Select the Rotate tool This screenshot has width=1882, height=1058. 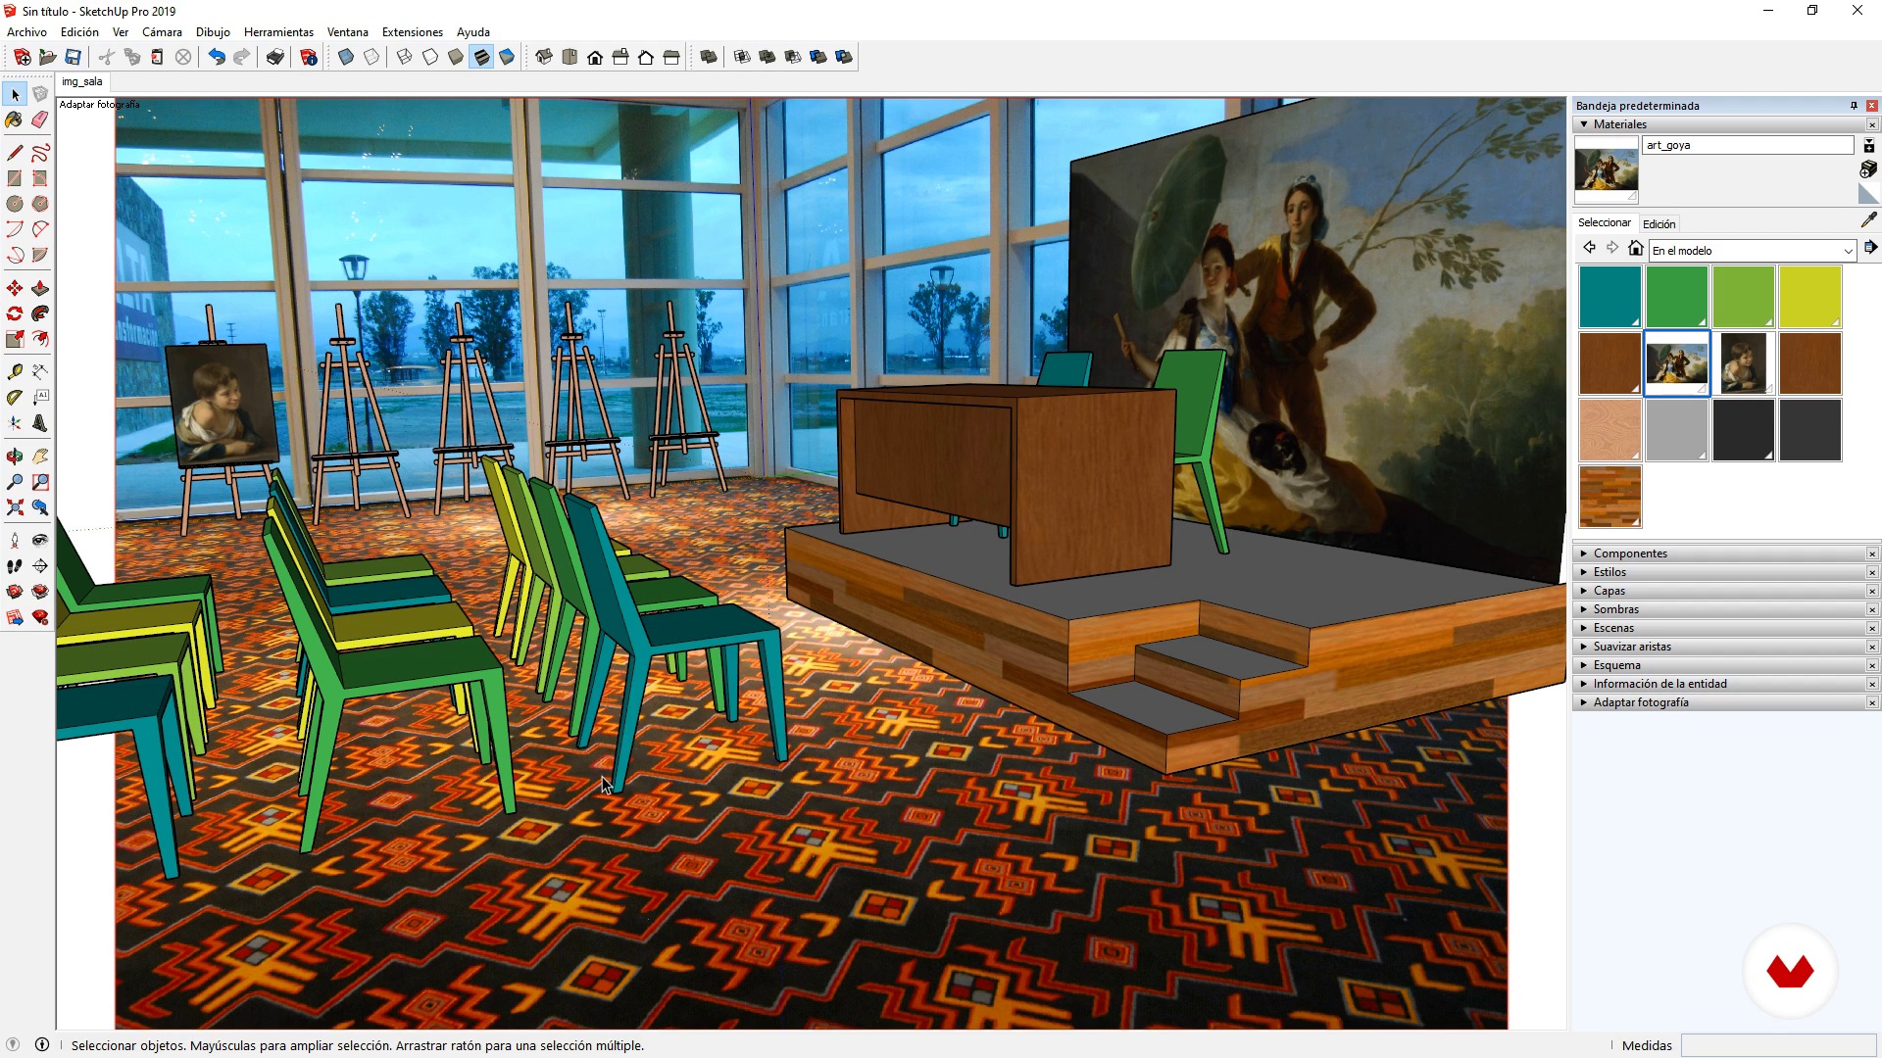click(14, 313)
